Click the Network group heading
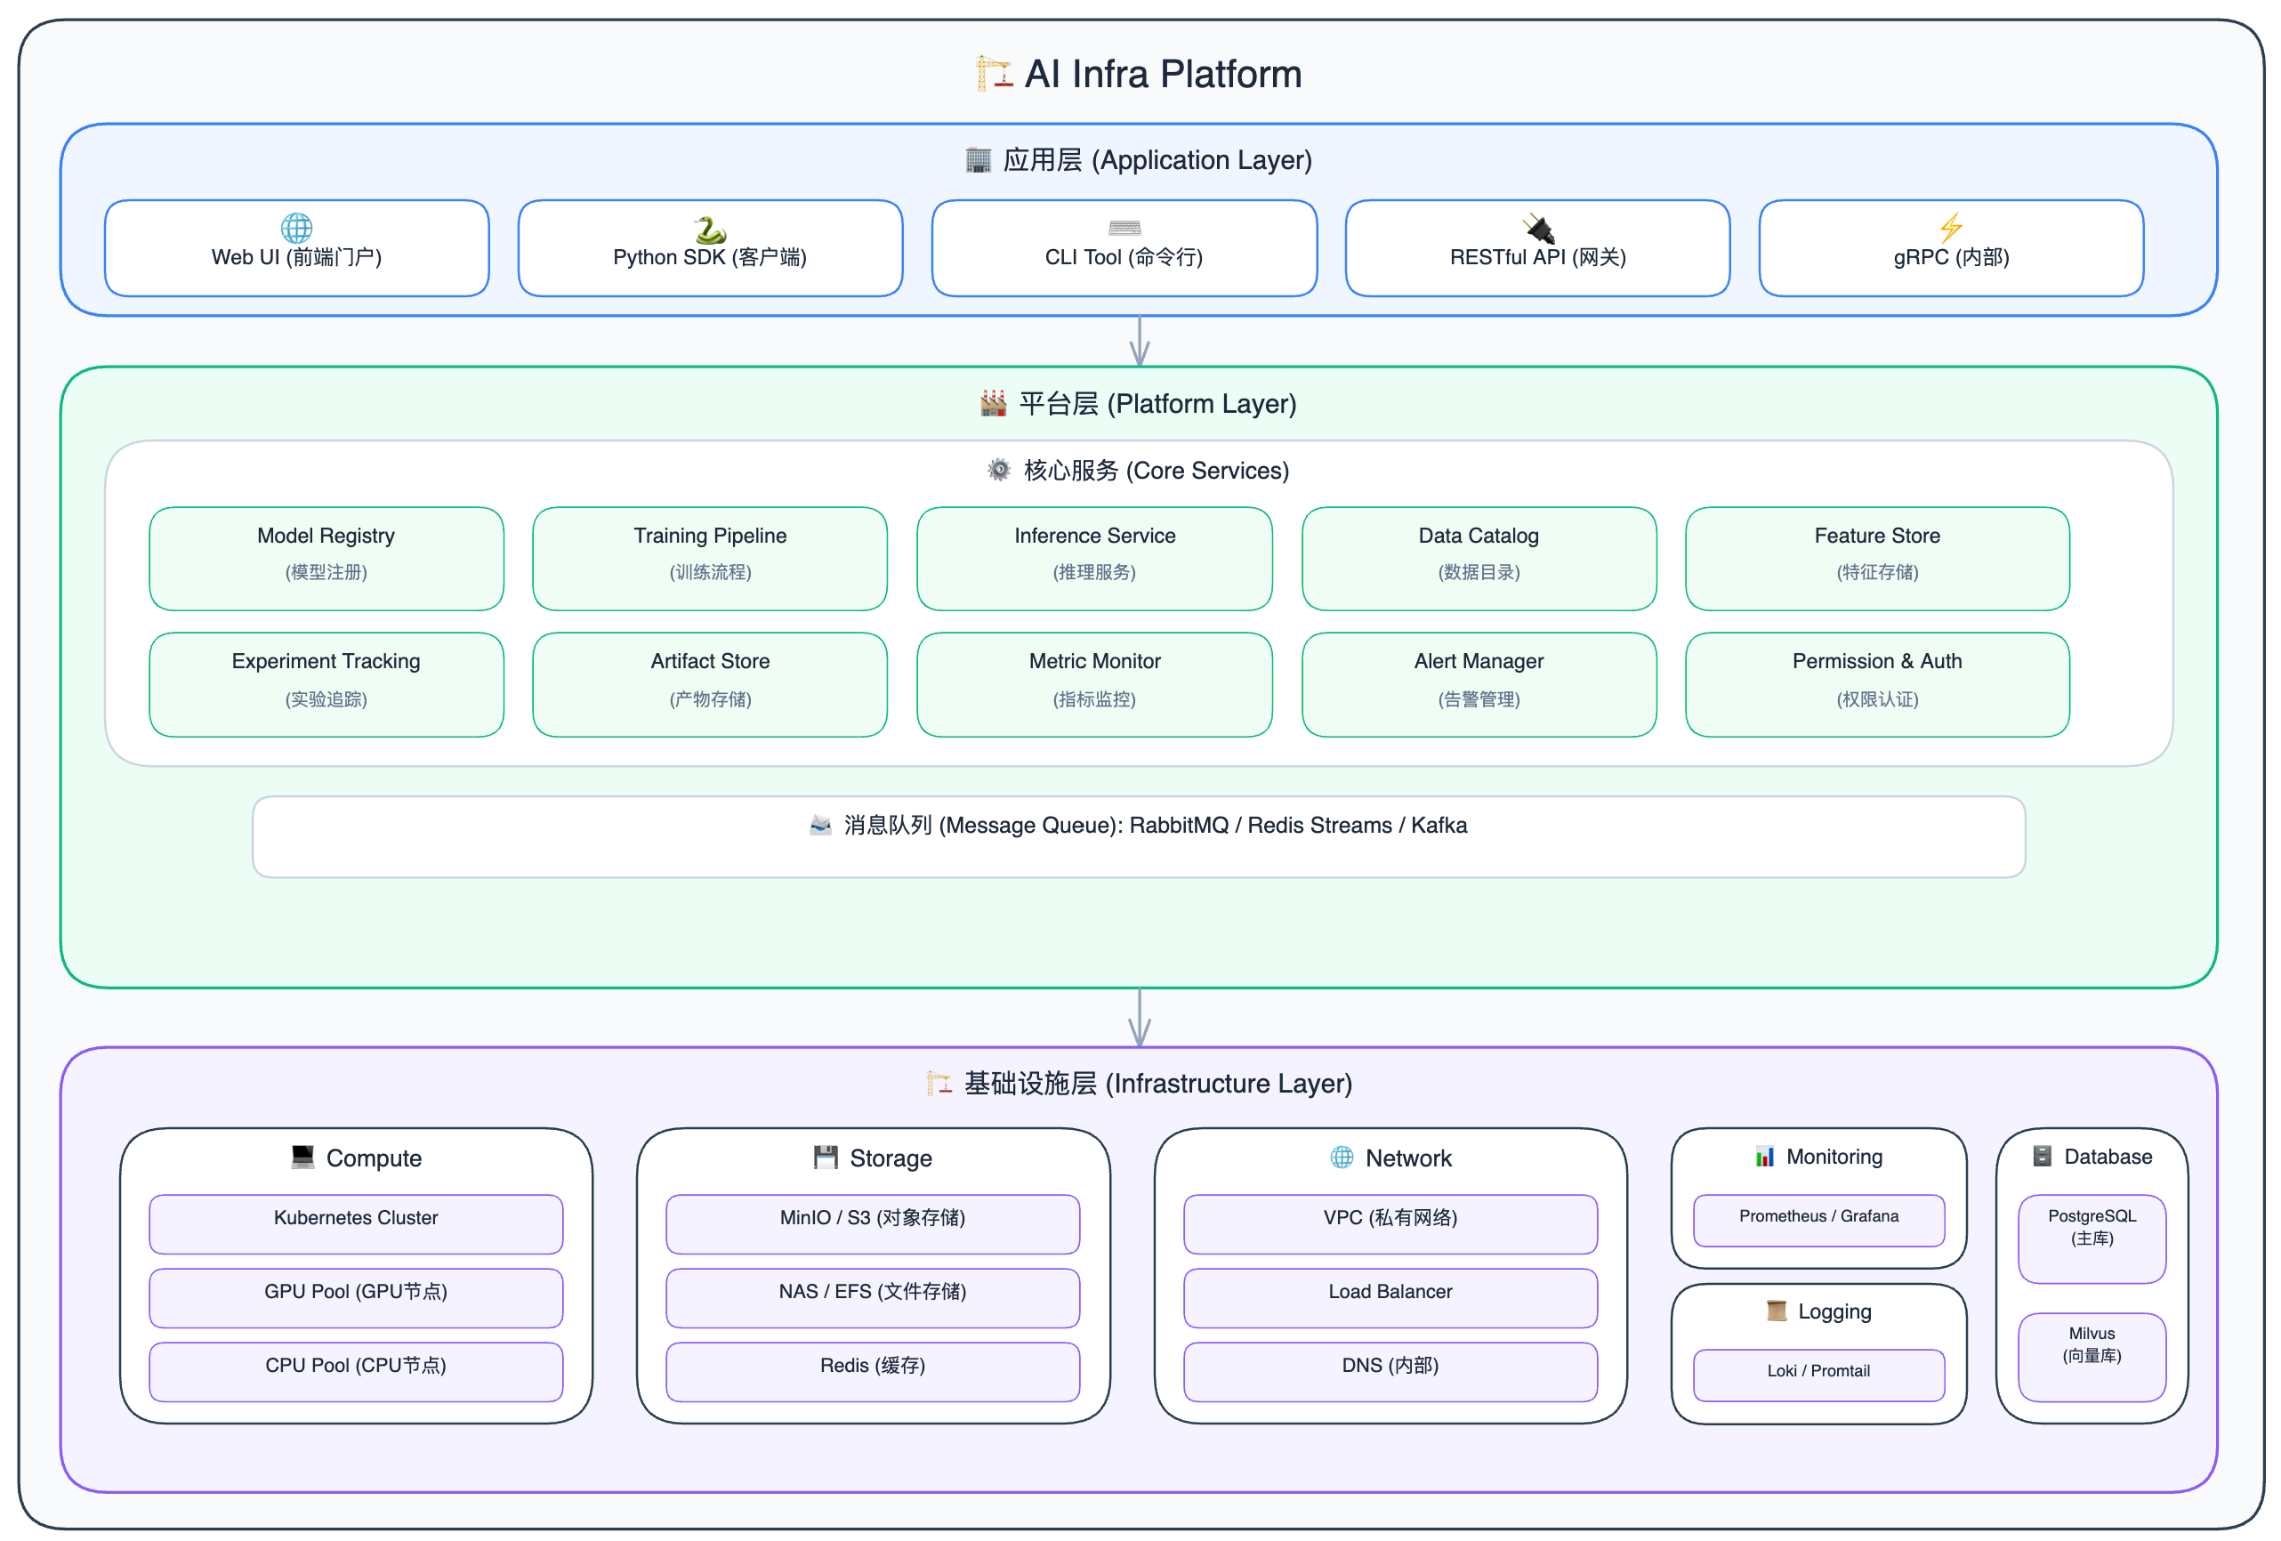Screen dimensions: 2281x1541 (1408, 1158)
